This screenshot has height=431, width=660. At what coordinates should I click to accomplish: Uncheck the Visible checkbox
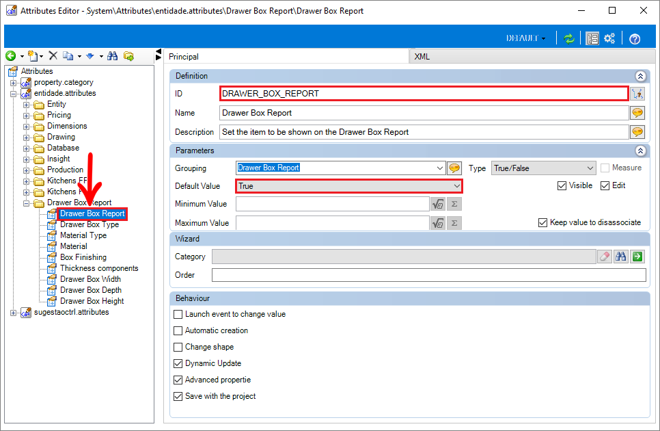coord(562,185)
